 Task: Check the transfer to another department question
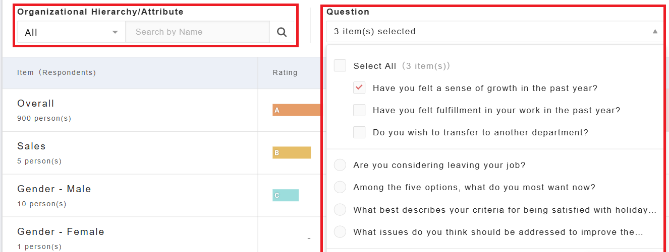[359, 132]
